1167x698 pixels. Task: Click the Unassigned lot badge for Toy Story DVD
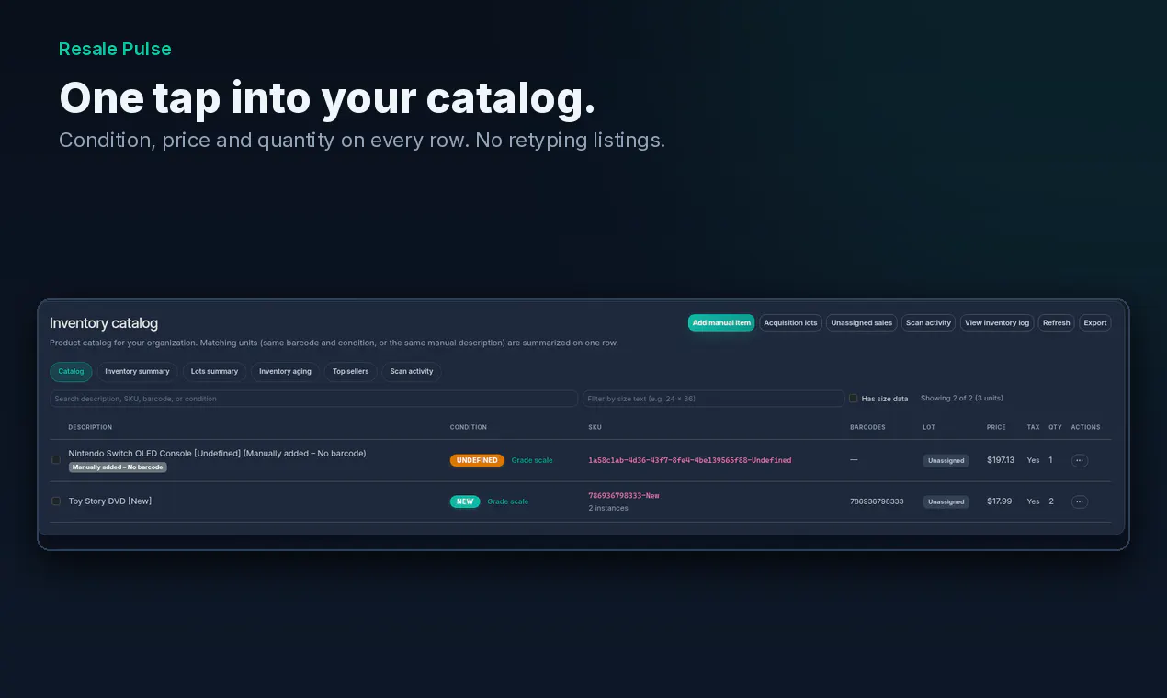click(946, 501)
